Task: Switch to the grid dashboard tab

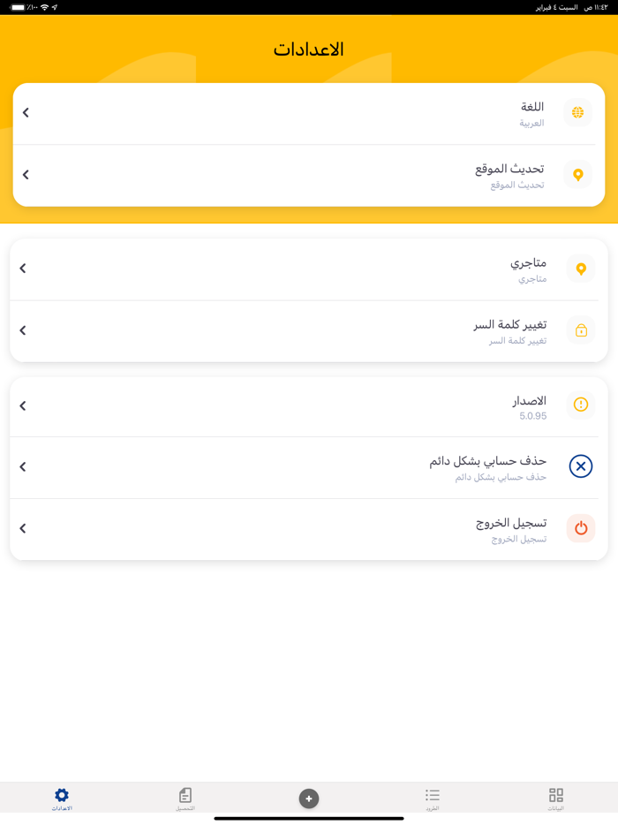Action: pos(555,797)
